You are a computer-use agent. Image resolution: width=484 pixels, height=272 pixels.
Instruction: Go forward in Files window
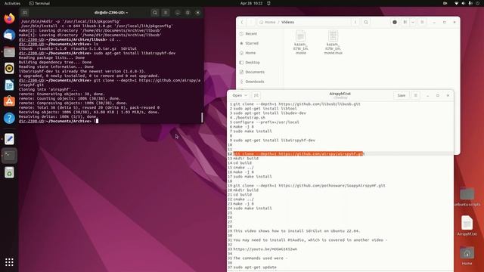point(251,22)
